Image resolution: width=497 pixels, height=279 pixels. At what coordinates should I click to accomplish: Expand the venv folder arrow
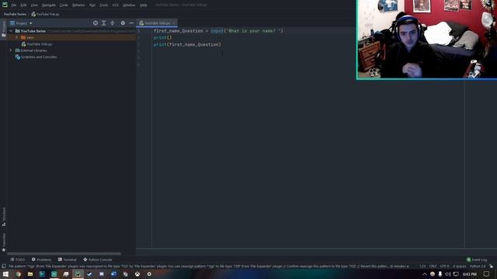coord(17,37)
